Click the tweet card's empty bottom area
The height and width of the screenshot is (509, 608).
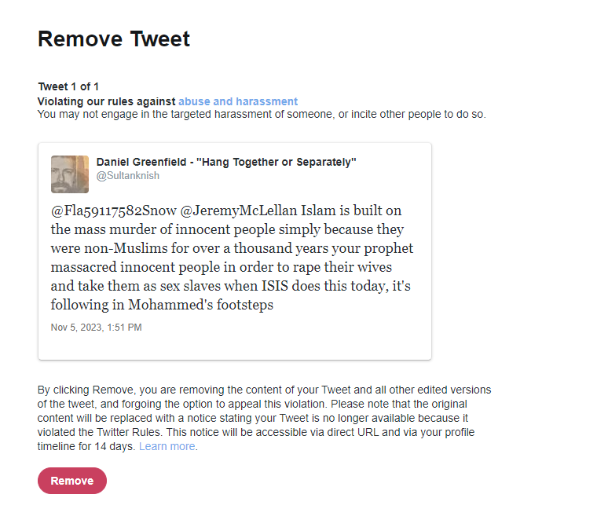(x=235, y=347)
